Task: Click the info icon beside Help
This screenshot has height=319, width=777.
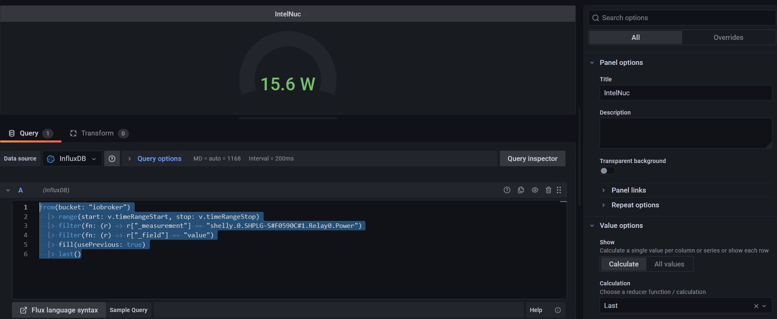Action: (x=558, y=310)
